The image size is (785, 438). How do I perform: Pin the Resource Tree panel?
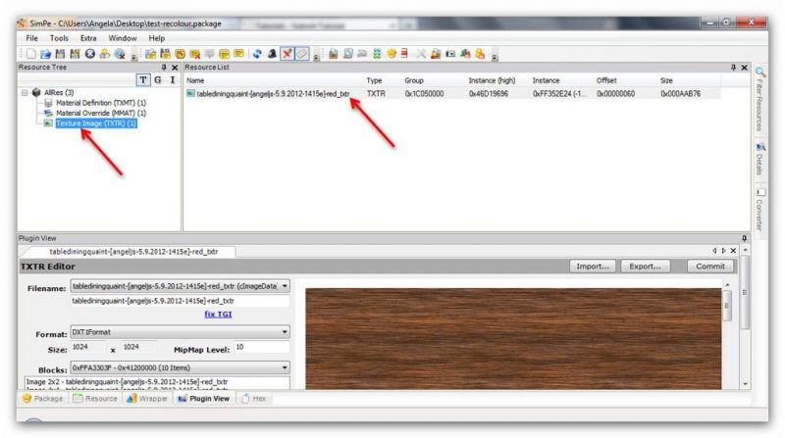[164, 68]
